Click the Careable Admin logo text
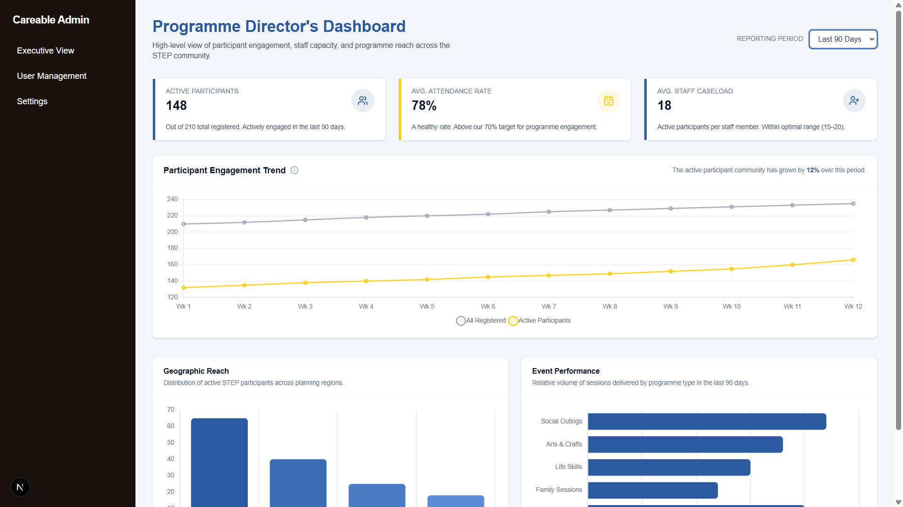 [x=51, y=20]
